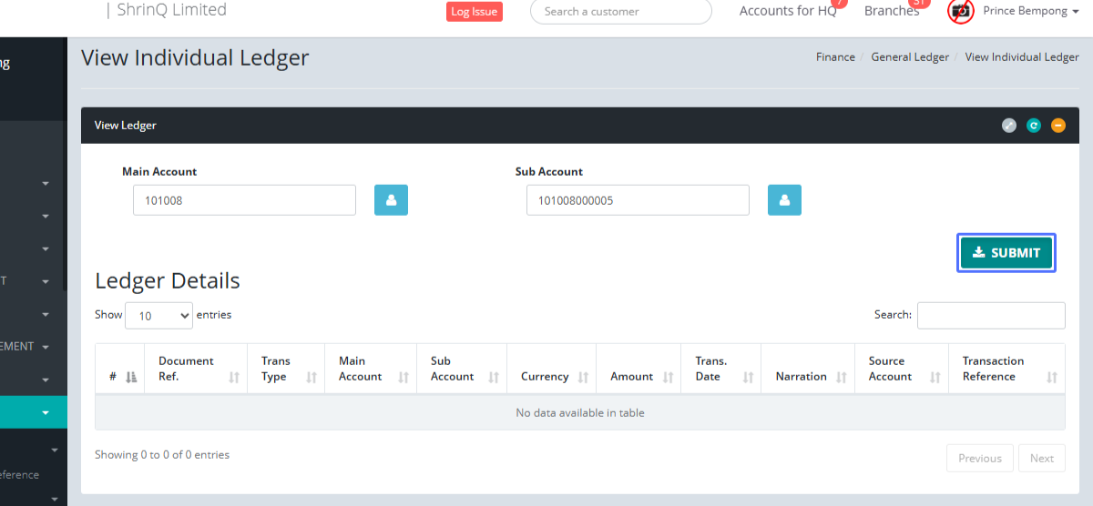Reload the View Ledger panel

coord(1034,126)
